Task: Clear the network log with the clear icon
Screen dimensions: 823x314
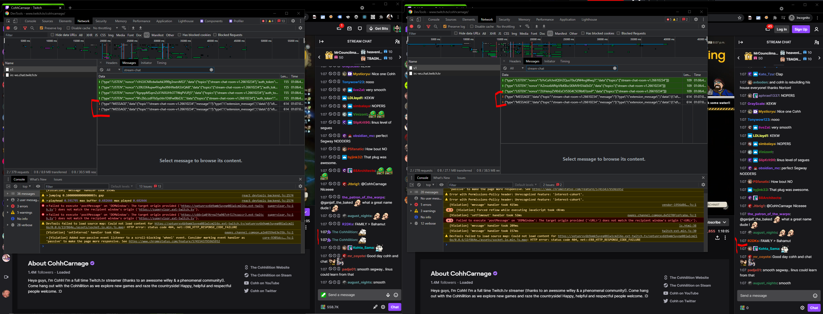Action: tap(16, 28)
